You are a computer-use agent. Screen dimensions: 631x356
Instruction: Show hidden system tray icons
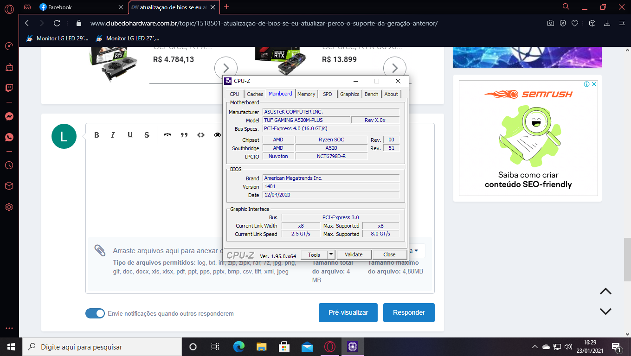pos(534,347)
